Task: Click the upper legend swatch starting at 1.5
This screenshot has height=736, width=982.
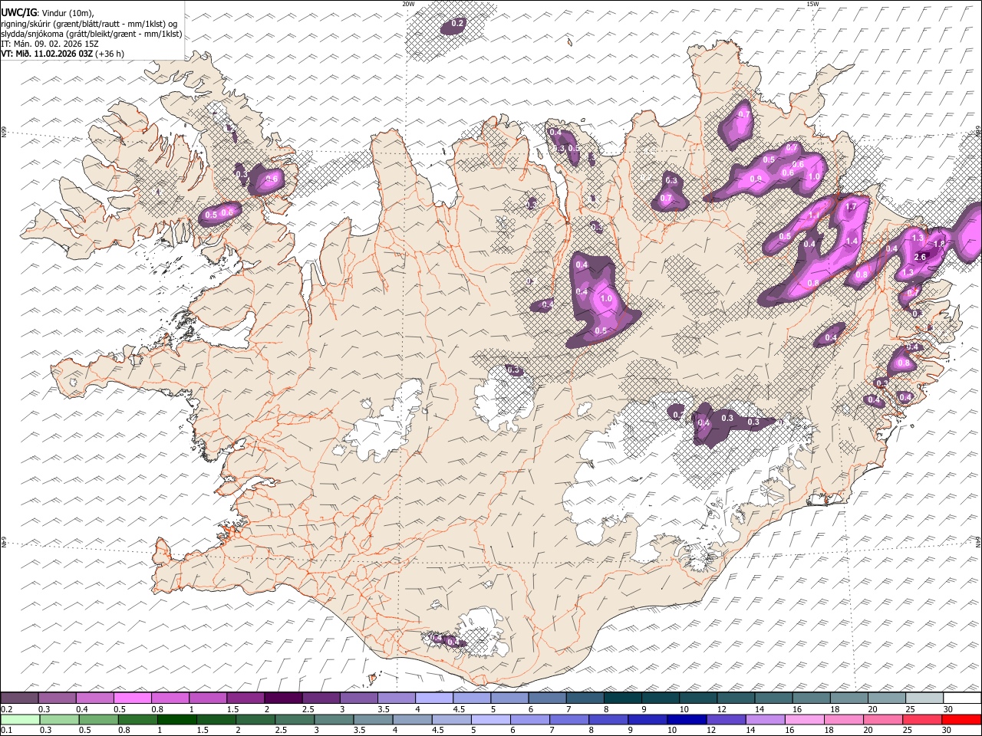Action: (245, 698)
